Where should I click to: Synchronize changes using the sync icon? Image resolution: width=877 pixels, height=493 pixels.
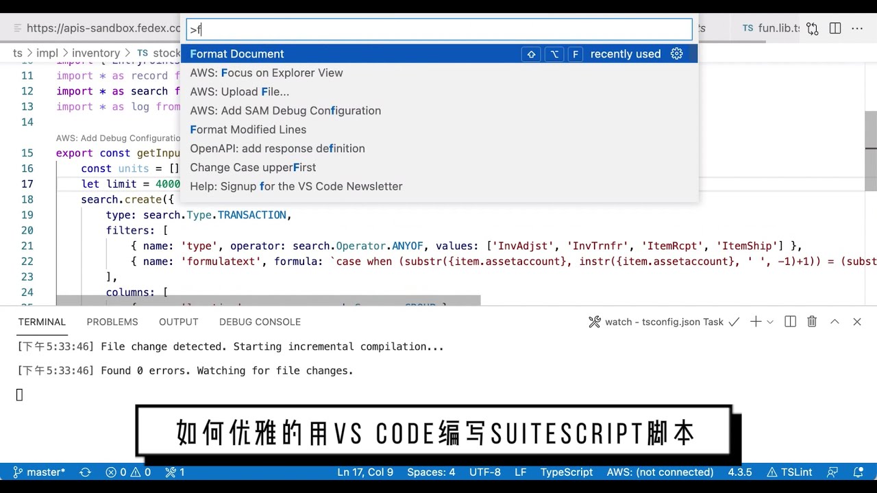tap(86, 472)
